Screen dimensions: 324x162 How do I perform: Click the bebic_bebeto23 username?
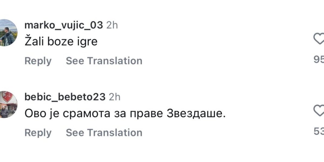click(65, 97)
